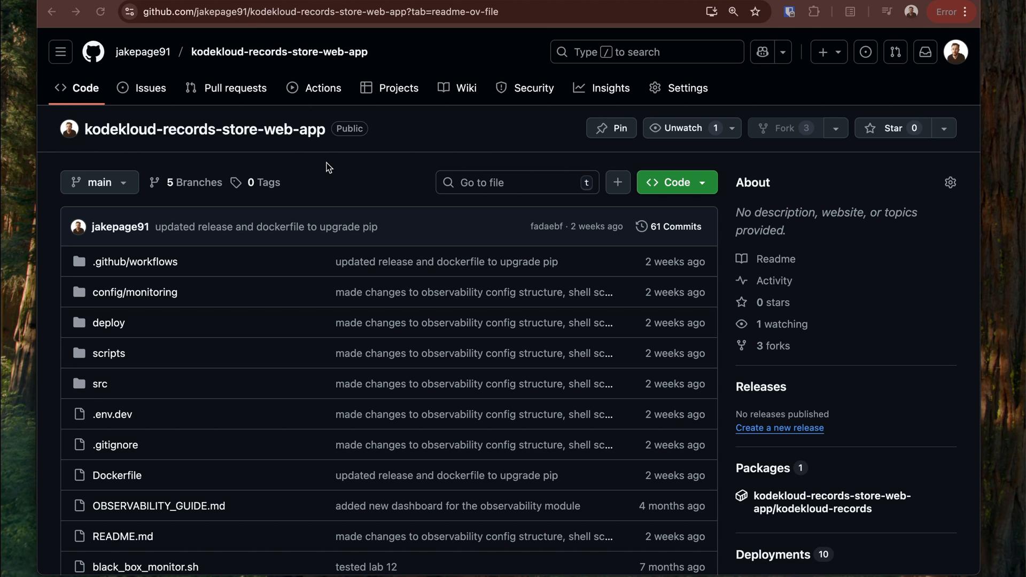View the 61 Commits history

(x=669, y=227)
